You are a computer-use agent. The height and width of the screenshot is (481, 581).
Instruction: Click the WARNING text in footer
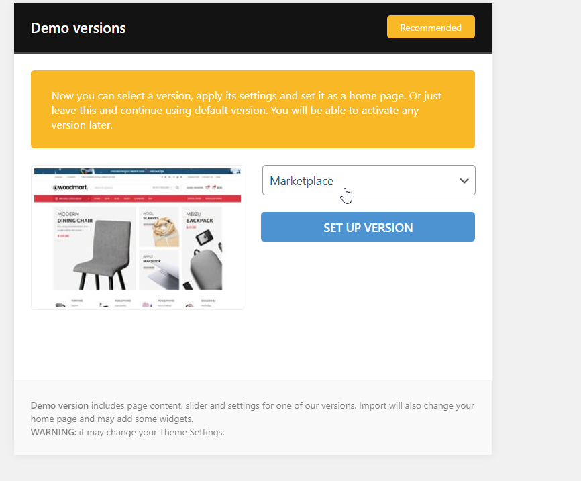click(x=53, y=432)
